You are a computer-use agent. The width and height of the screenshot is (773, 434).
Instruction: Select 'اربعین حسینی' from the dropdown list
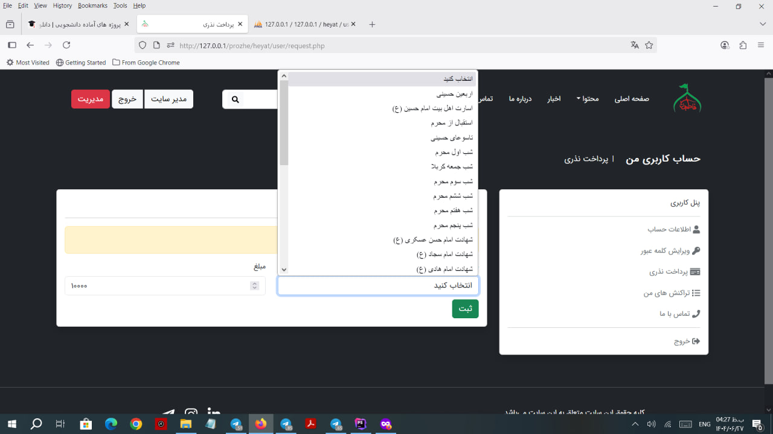[454, 94]
